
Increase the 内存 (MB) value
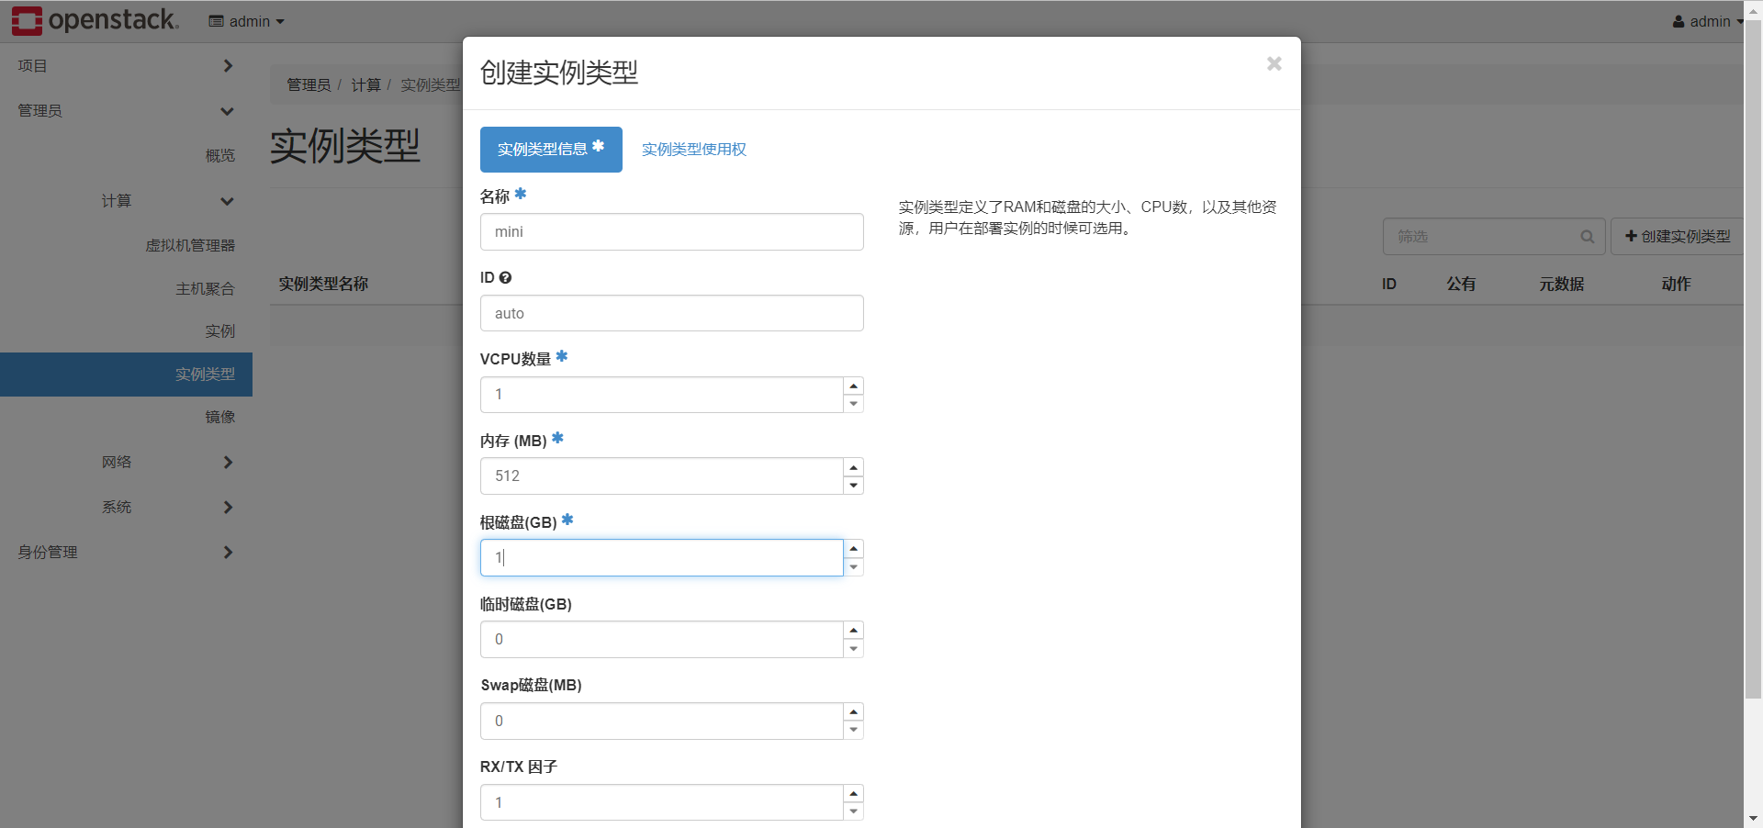[x=854, y=467]
